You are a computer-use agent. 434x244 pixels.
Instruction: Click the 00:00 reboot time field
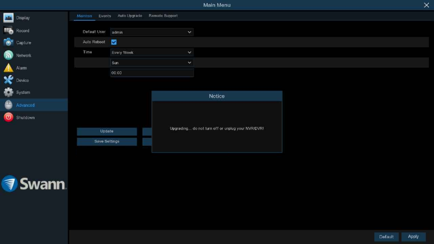(x=152, y=73)
